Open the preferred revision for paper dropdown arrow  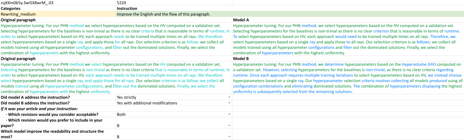click(229, 125)
